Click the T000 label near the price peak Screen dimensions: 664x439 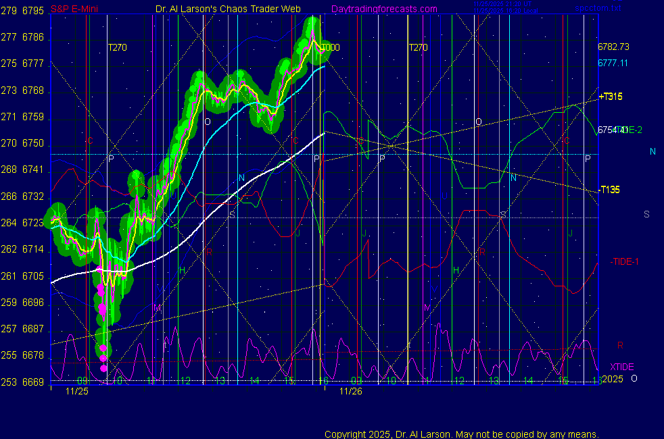point(331,48)
